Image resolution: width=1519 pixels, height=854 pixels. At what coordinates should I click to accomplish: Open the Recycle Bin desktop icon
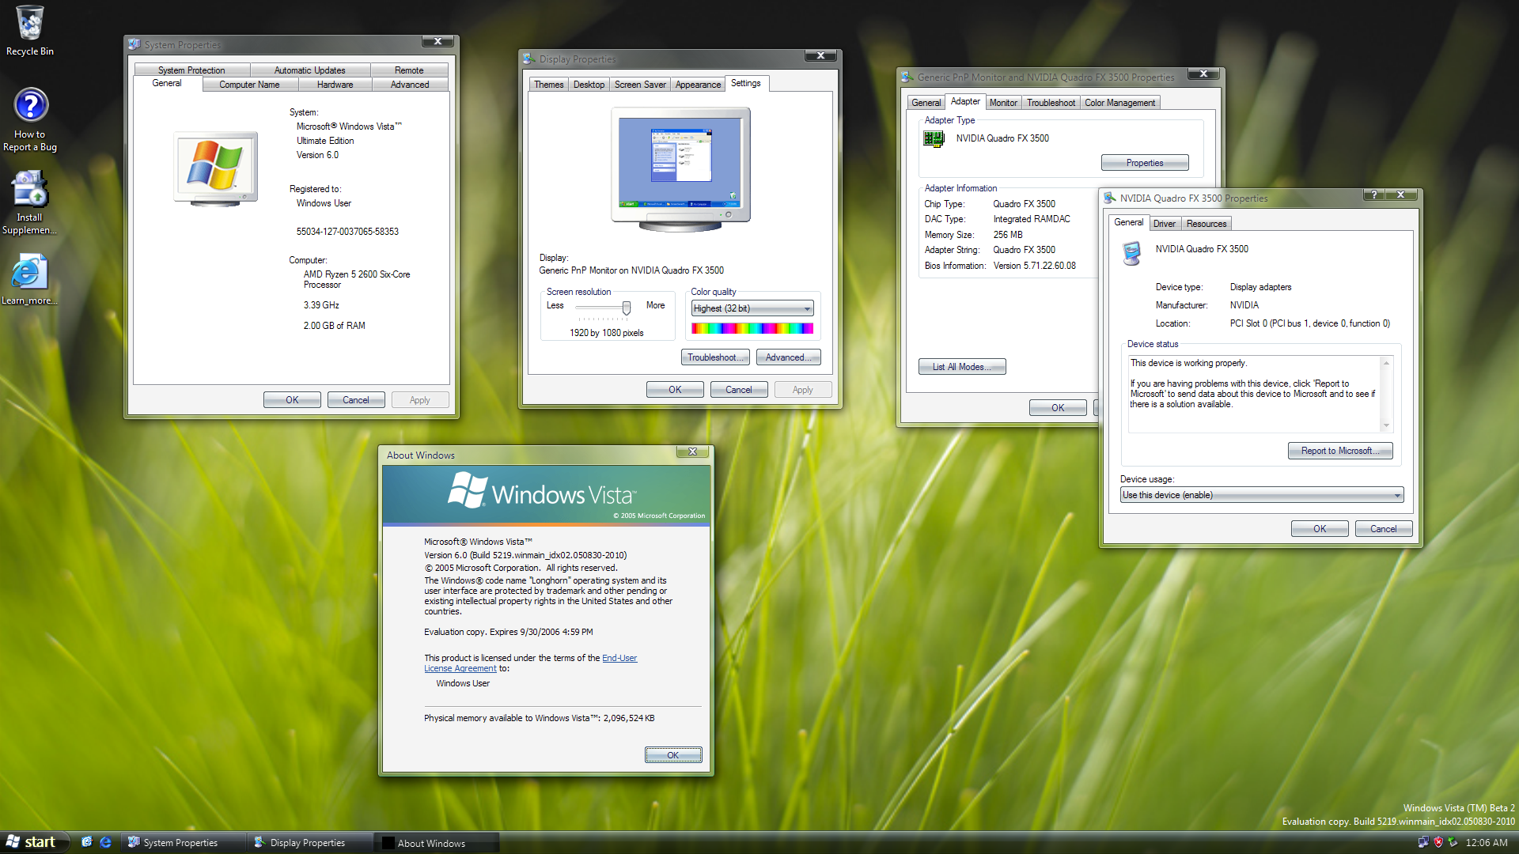(30, 32)
